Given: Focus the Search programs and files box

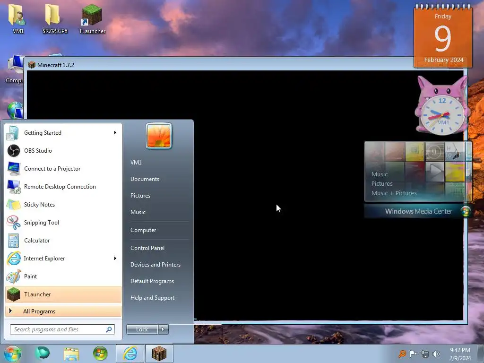Looking at the screenshot, I should [62, 329].
